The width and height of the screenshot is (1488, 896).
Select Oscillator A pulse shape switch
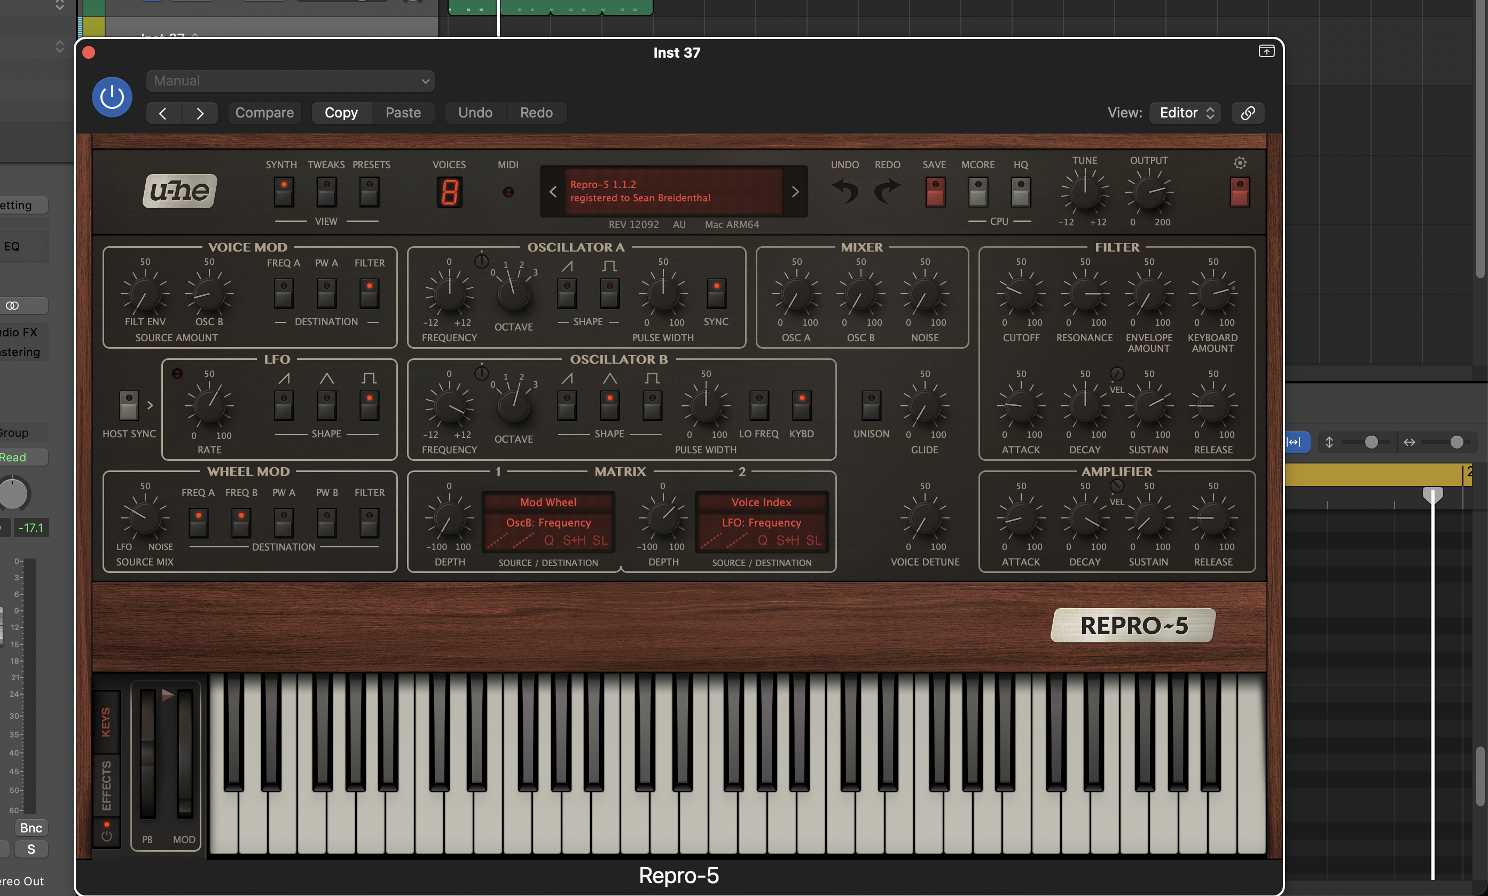(609, 294)
